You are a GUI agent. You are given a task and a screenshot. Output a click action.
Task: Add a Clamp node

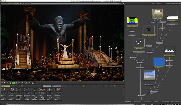point(27,89)
